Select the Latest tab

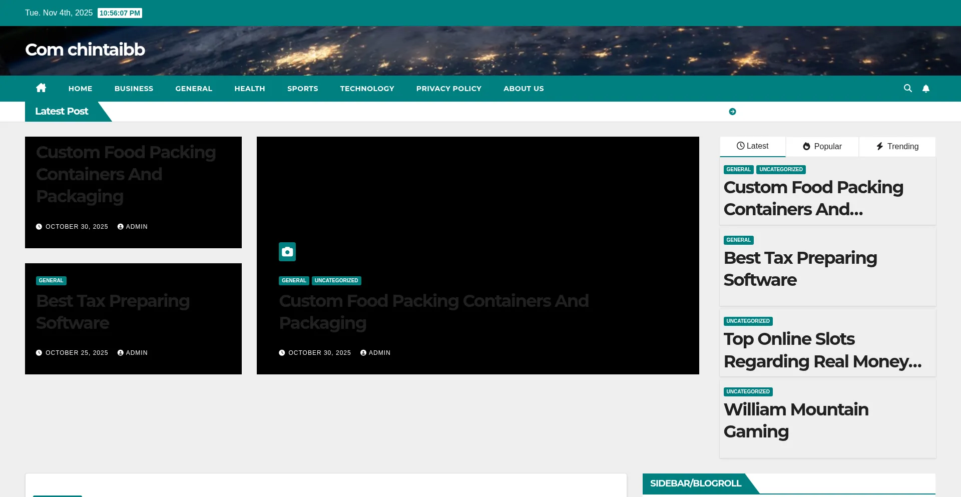click(x=752, y=146)
